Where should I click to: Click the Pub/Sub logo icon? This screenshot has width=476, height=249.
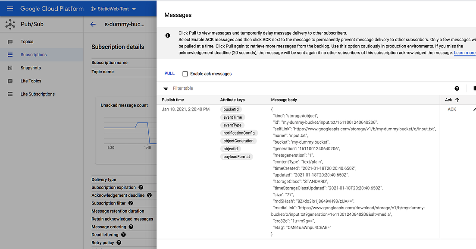9,24
